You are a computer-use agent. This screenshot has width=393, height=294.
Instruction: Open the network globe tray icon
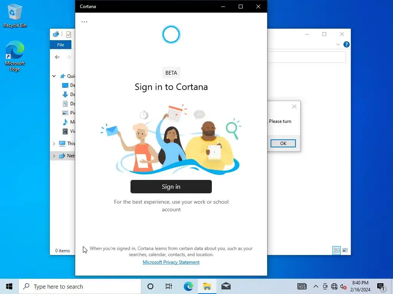[334, 286]
